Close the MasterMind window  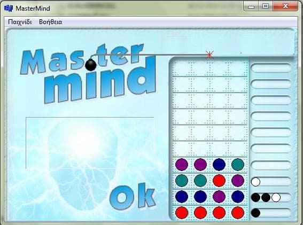(285, 6)
